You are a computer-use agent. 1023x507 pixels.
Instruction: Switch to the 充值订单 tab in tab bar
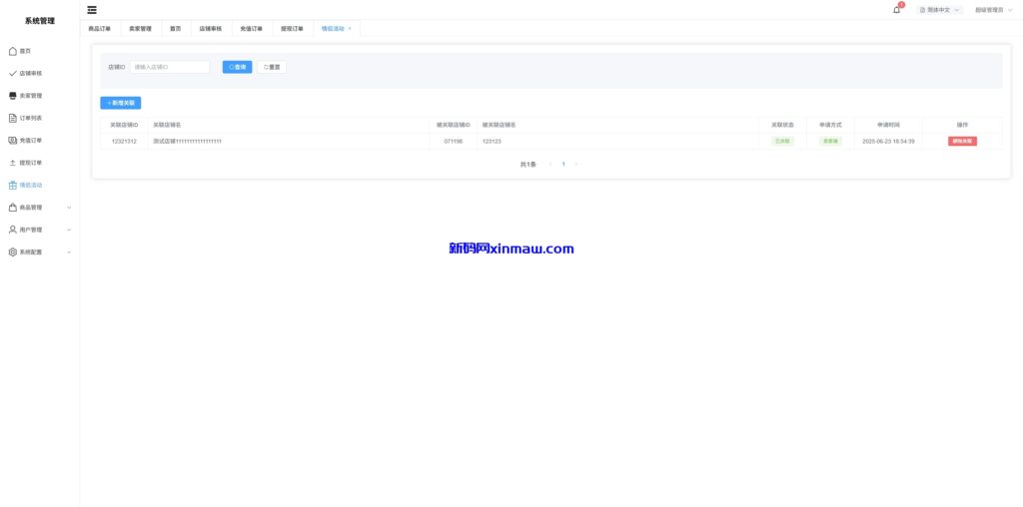point(251,29)
